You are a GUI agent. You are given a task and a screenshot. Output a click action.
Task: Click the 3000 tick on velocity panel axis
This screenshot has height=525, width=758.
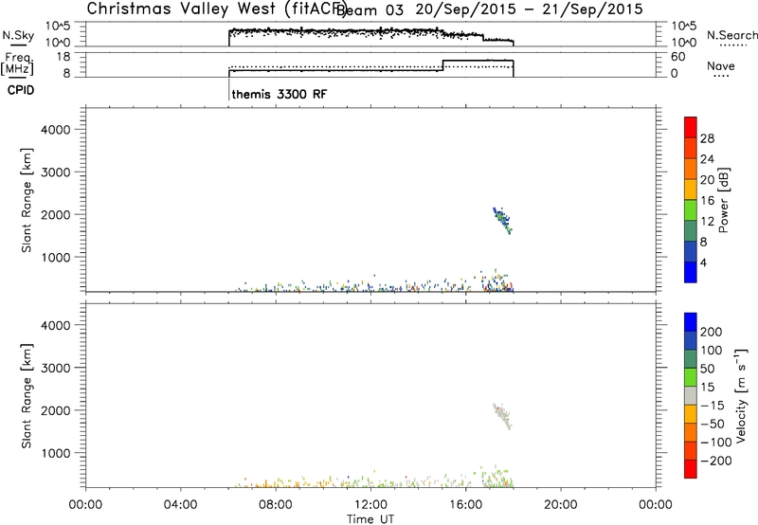tap(56, 368)
